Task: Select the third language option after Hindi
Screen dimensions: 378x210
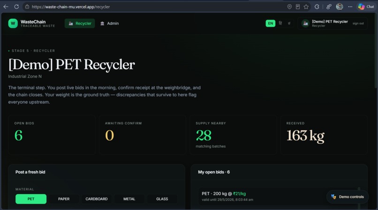Action: [289, 23]
